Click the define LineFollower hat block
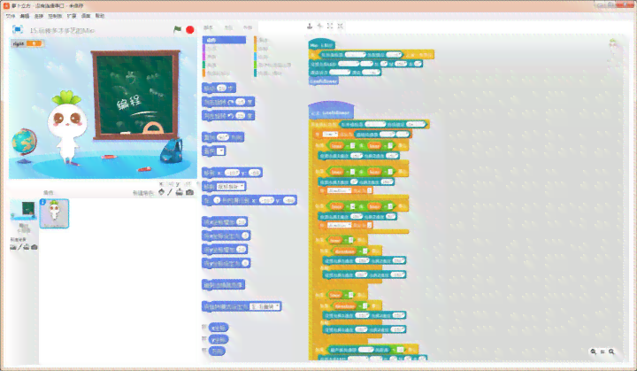 (331, 111)
